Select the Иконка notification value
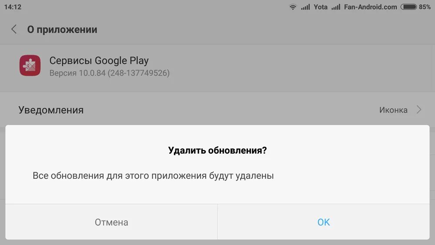Viewport: 435px width, 245px height. pos(393,110)
